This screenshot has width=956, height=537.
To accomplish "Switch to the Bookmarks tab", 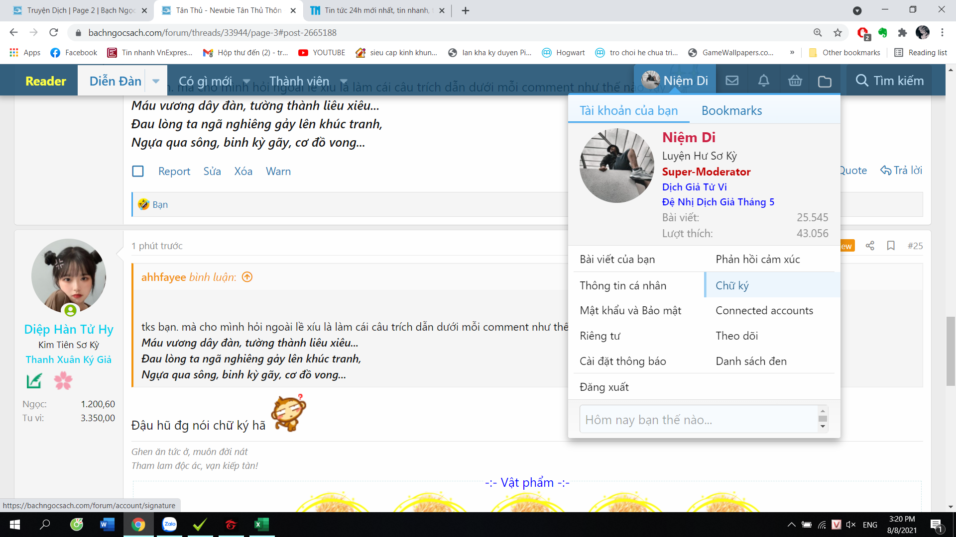I will pos(731,110).
